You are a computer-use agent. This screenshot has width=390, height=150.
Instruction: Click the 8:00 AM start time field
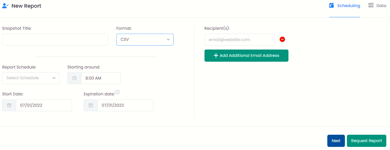click(x=101, y=78)
